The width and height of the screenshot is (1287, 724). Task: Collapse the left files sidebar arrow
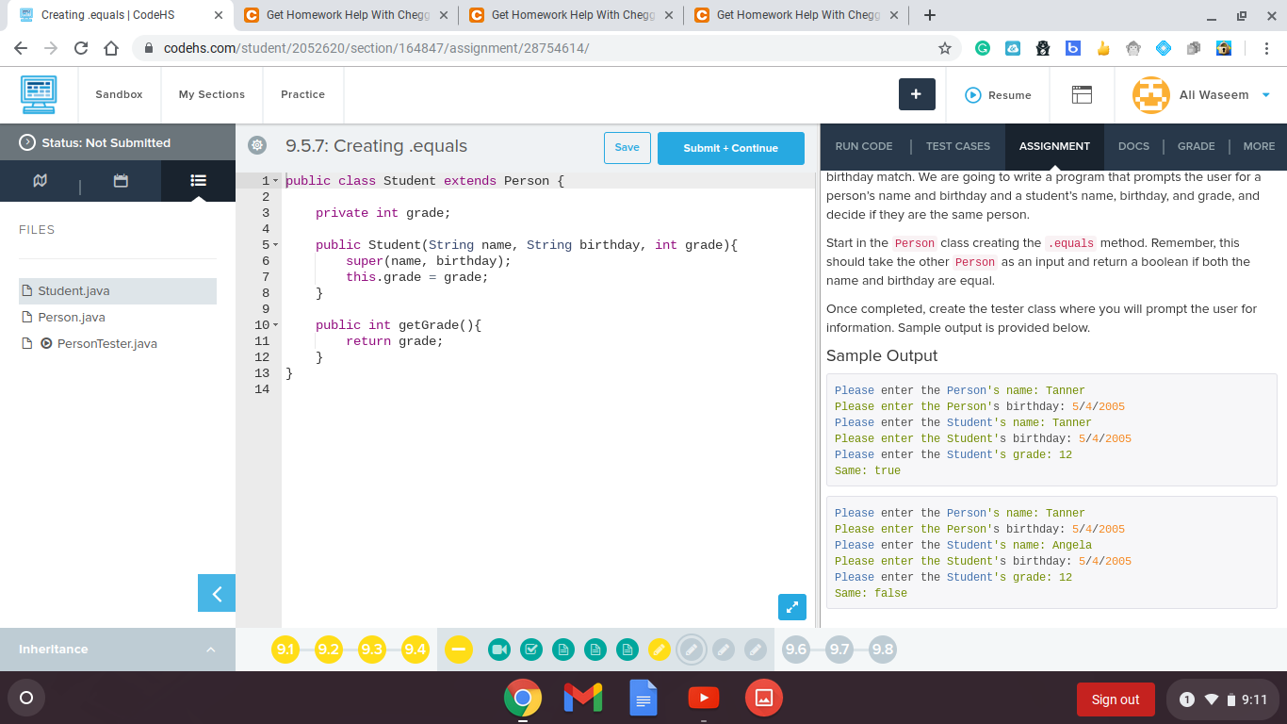217,593
